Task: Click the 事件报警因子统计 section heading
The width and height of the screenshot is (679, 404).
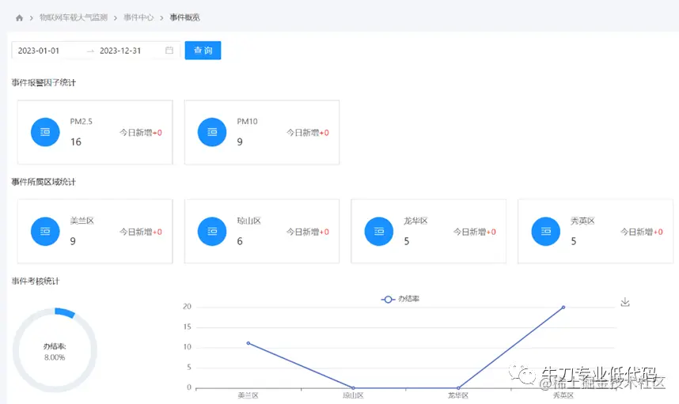Action: click(x=44, y=82)
